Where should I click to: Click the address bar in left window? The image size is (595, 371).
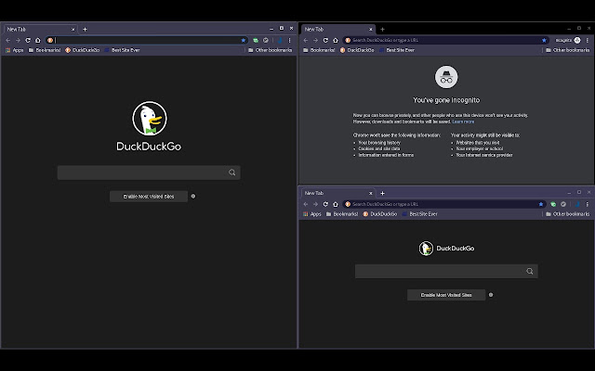pyautogui.click(x=148, y=40)
